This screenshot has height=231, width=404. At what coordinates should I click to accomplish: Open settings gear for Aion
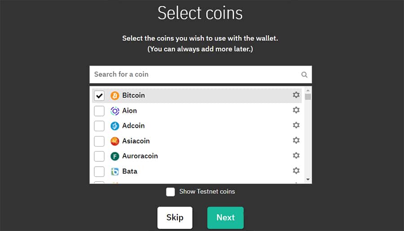coord(296,111)
